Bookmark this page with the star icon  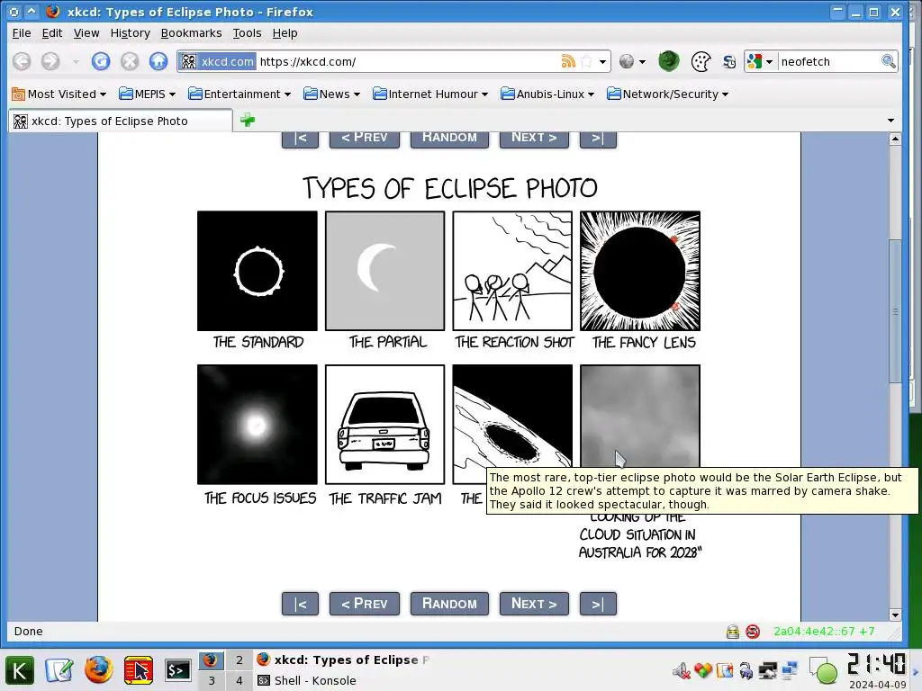(586, 61)
